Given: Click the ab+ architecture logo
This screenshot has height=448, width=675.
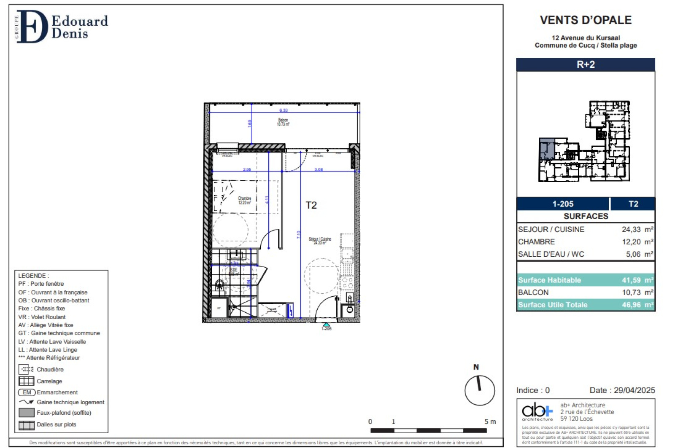Looking at the screenshot, I should [x=537, y=411].
